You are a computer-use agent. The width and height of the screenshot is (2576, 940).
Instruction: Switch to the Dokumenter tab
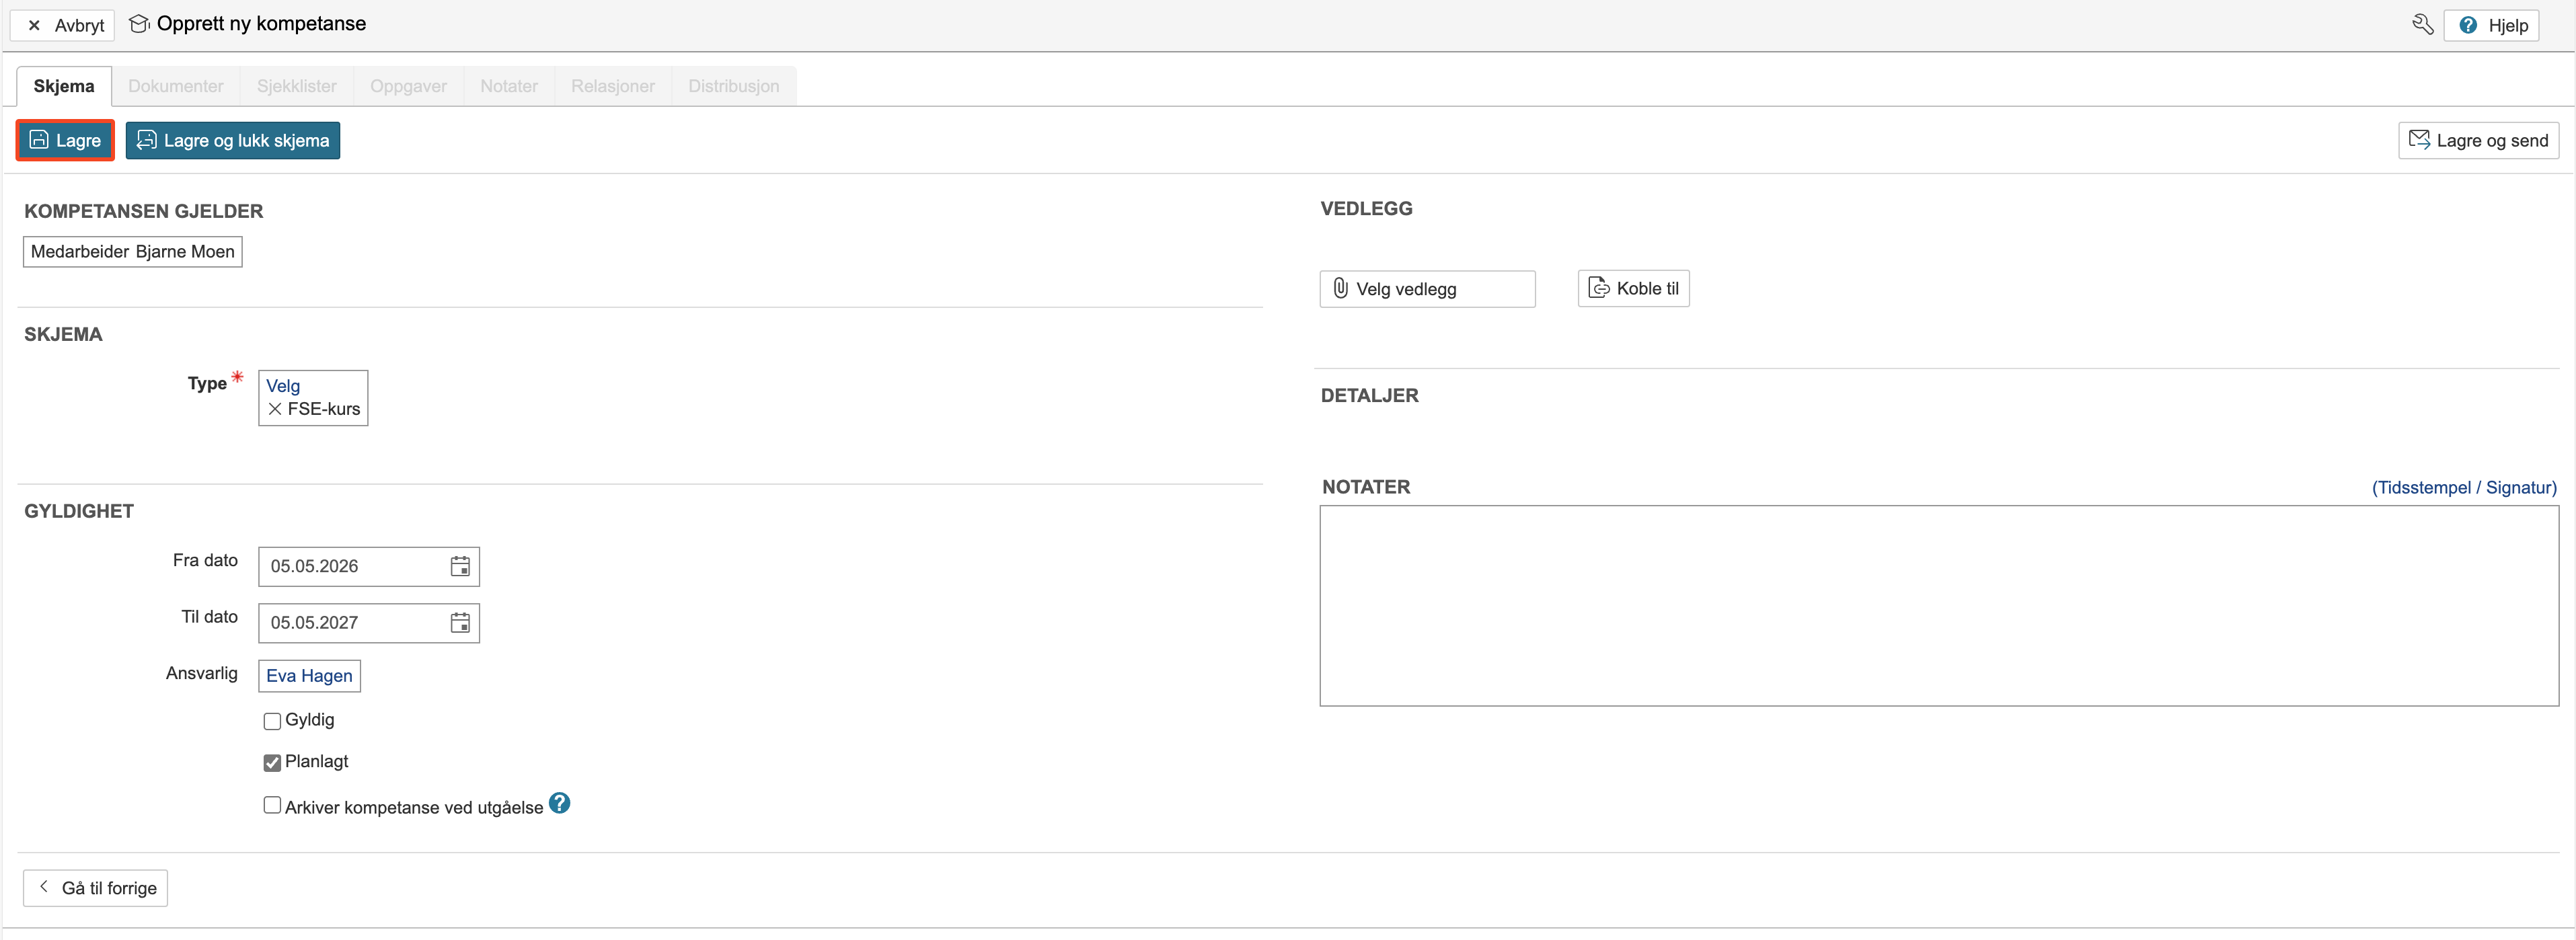click(x=176, y=86)
